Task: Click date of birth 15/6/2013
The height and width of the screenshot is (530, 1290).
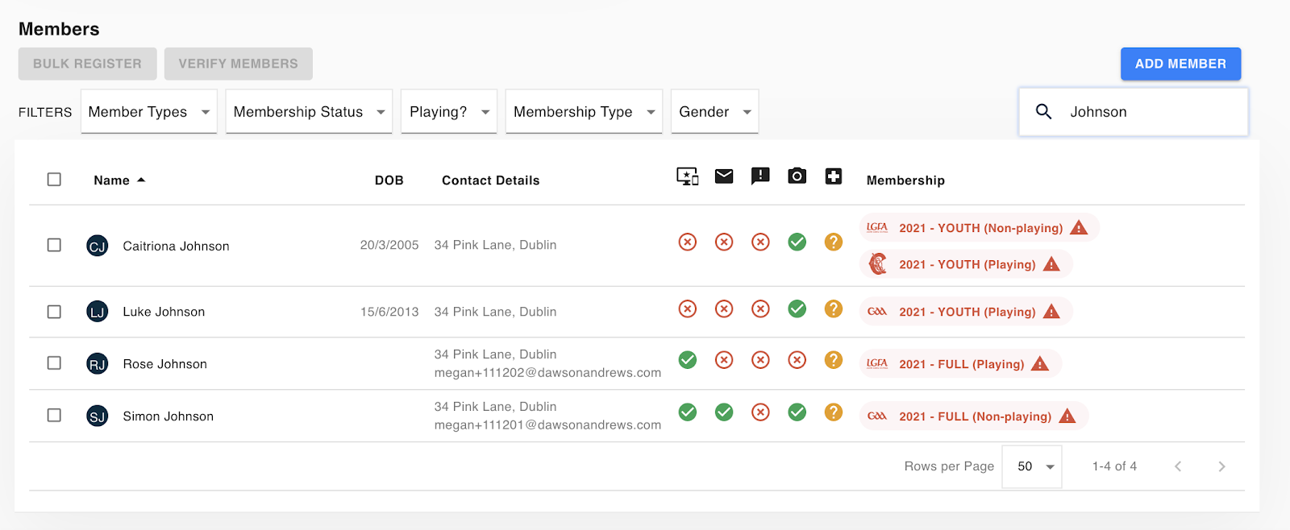Action: point(389,312)
